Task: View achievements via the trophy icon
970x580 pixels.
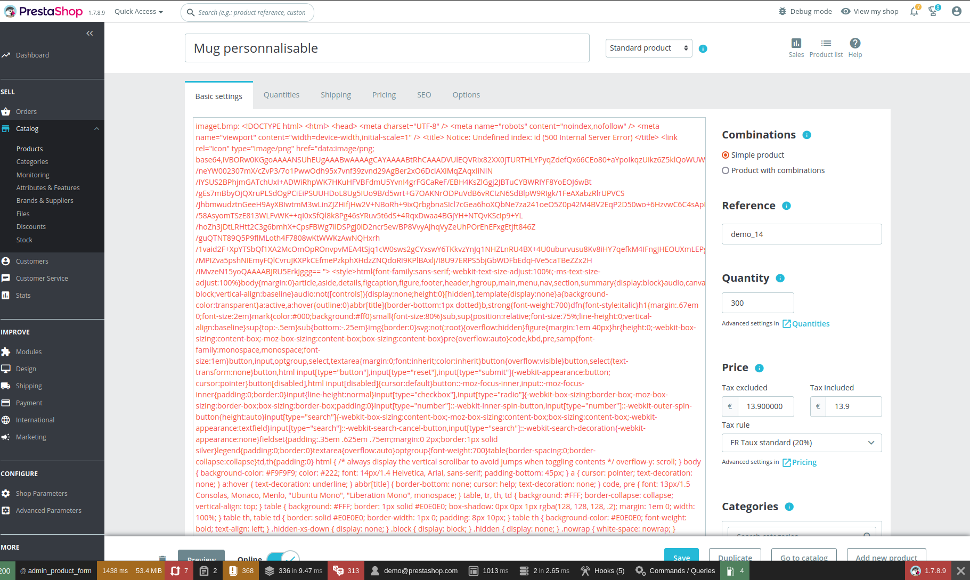Action: click(933, 11)
